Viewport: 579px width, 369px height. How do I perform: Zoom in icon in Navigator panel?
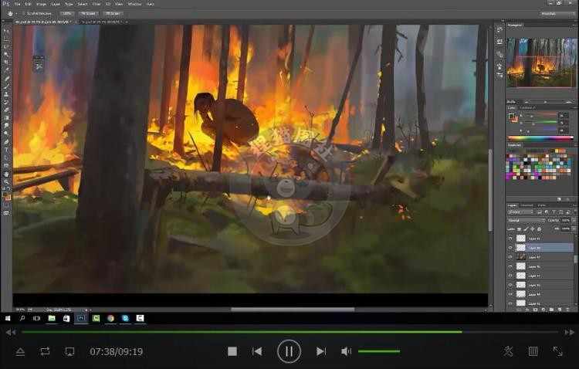point(569,102)
